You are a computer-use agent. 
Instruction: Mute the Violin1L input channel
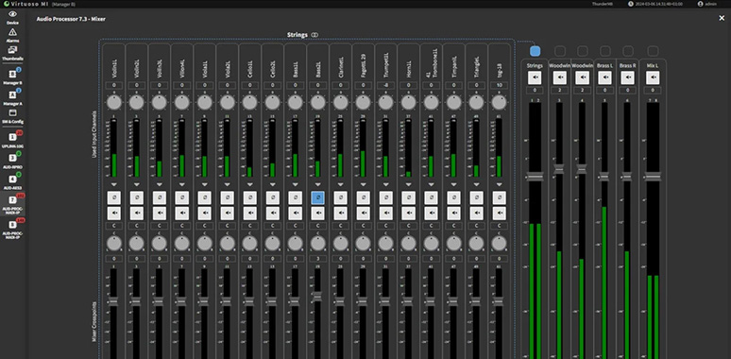click(113, 214)
